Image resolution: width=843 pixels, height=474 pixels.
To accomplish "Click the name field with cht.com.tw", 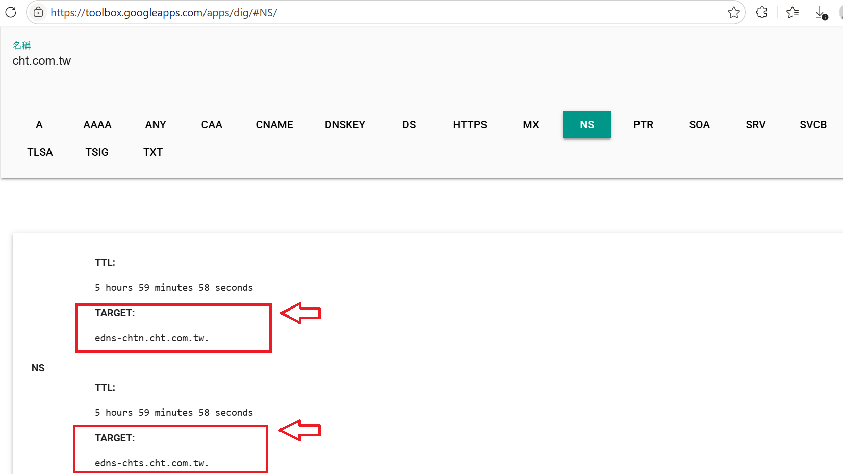I will point(427,61).
